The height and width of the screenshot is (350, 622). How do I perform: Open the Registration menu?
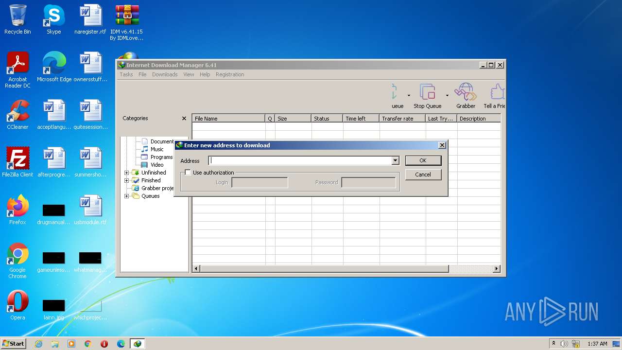click(230, 74)
